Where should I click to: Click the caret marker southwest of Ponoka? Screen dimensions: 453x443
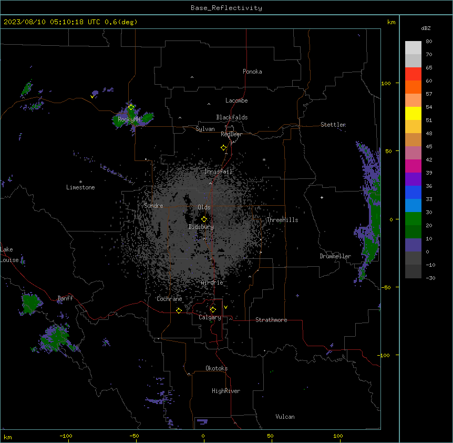pos(192,77)
